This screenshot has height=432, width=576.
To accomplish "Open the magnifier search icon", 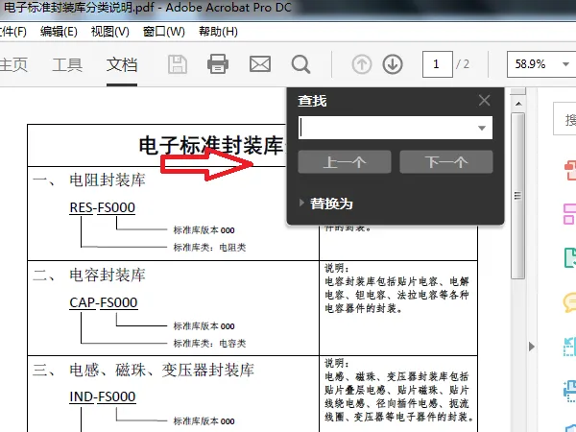I will pos(300,64).
